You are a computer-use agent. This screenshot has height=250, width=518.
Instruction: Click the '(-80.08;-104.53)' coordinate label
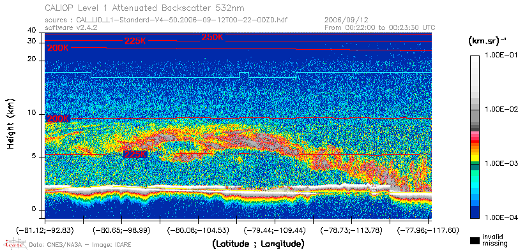[x=198, y=230]
